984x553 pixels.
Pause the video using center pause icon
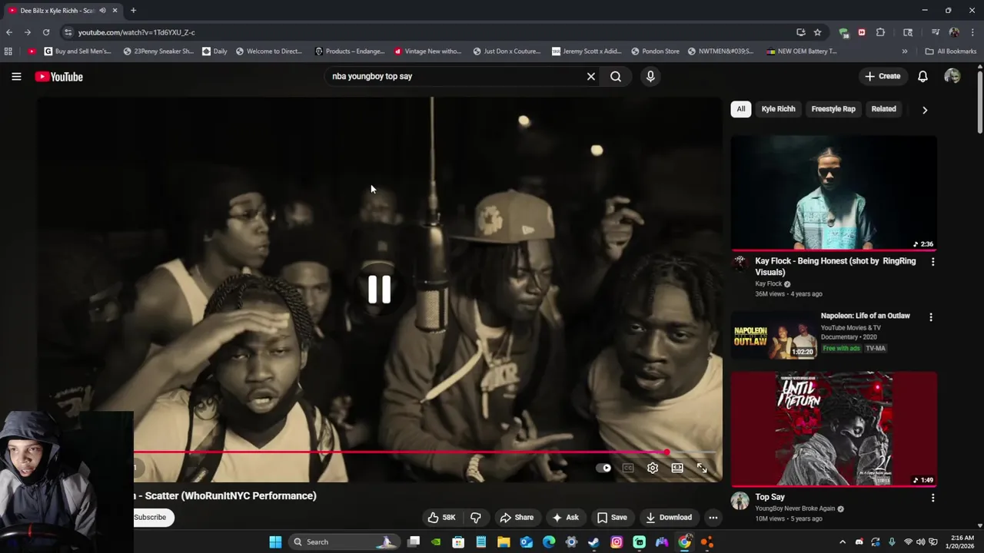click(x=379, y=290)
